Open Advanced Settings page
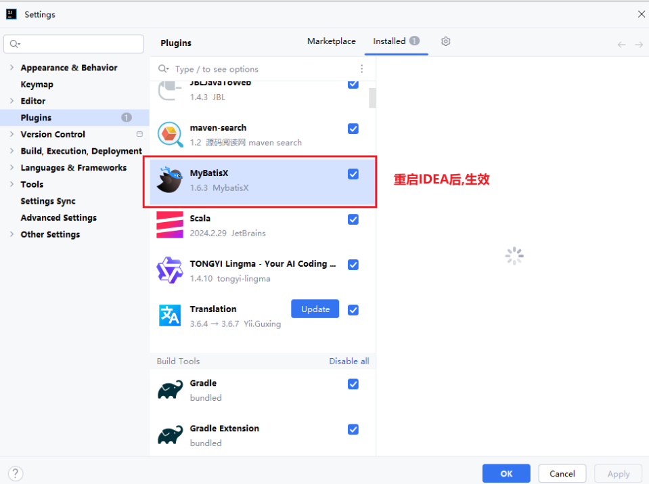This screenshot has height=484, width=649. 59,218
